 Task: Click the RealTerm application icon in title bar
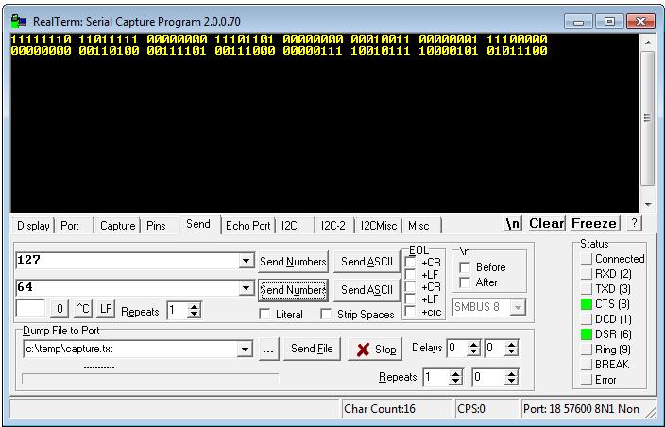click(x=19, y=21)
